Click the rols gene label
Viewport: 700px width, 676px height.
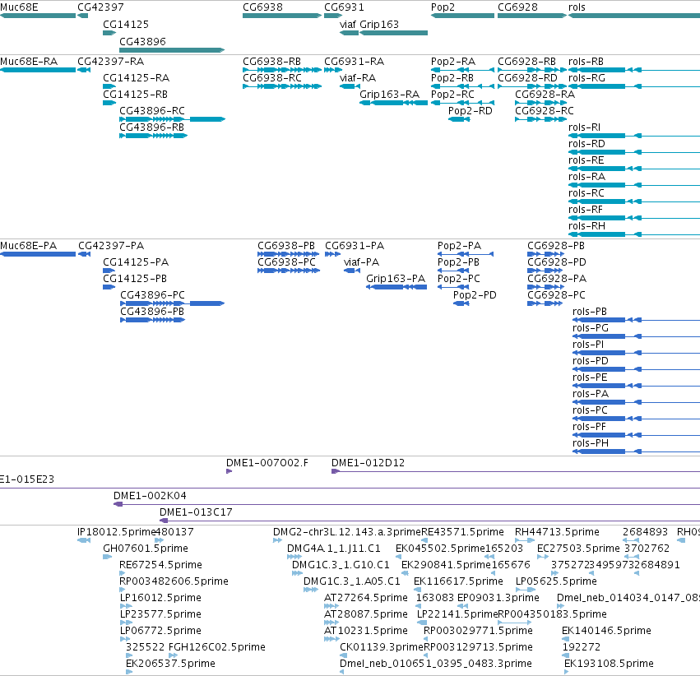pyautogui.click(x=577, y=7)
